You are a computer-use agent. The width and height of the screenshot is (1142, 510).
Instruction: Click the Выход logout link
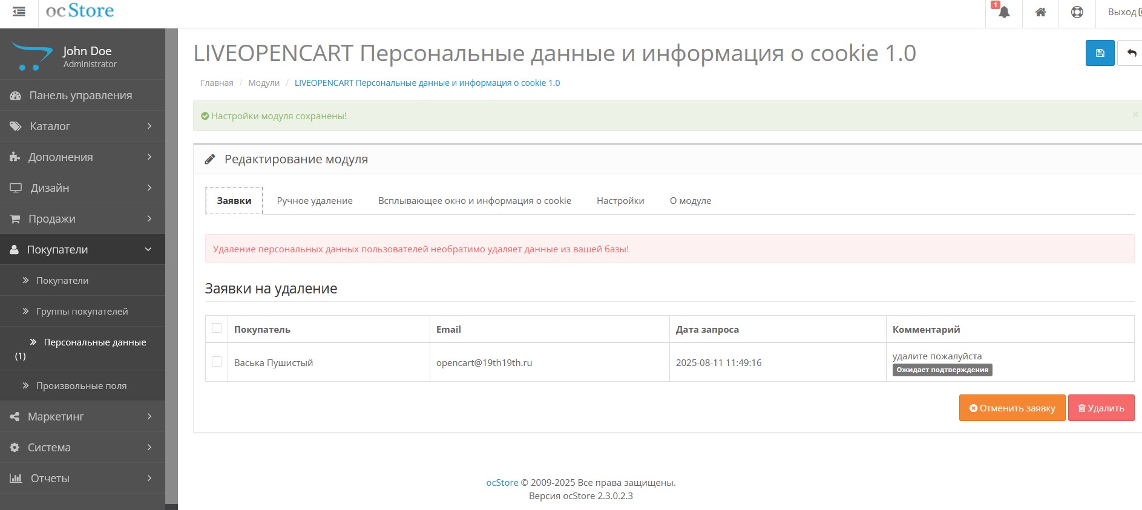point(1124,12)
